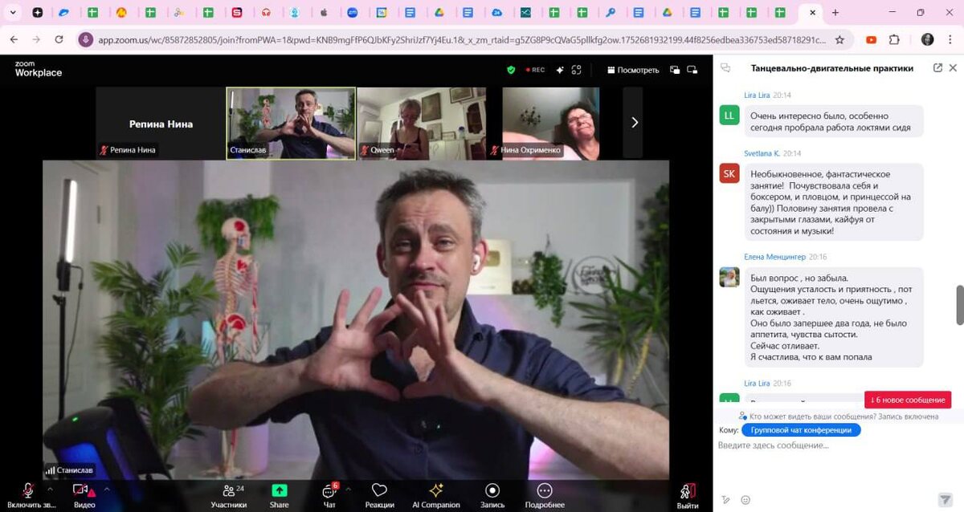This screenshot has width=964, height=512.
Task: Click the green encryption shield icon
Action: (x=510, y=70)
